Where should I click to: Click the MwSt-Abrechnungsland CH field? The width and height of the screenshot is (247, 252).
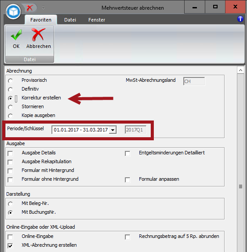(x=194, y=81)
